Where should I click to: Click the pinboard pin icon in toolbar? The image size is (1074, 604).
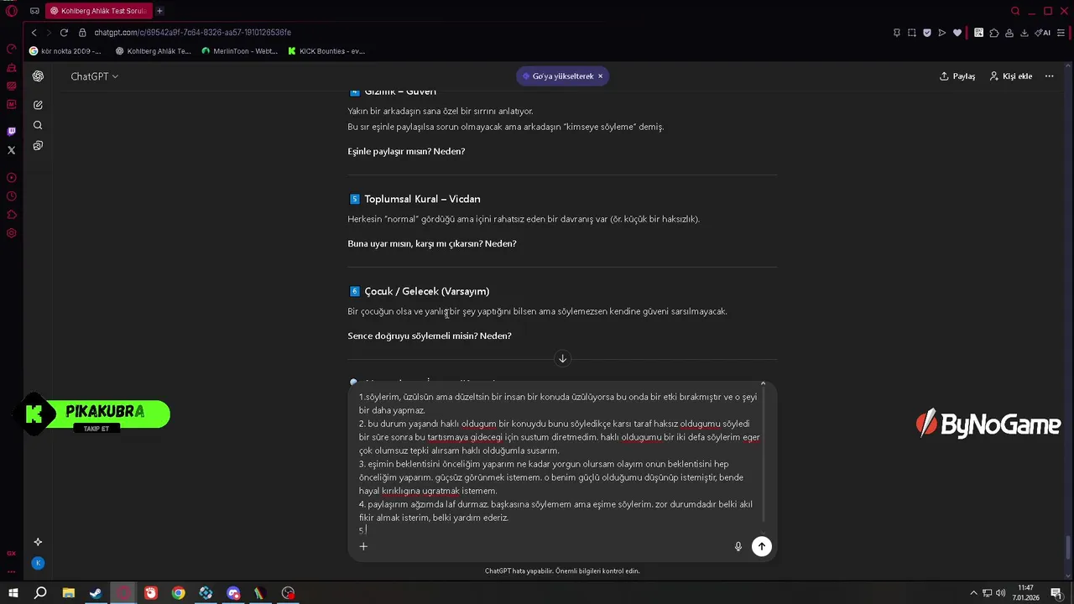coord(897,33)
